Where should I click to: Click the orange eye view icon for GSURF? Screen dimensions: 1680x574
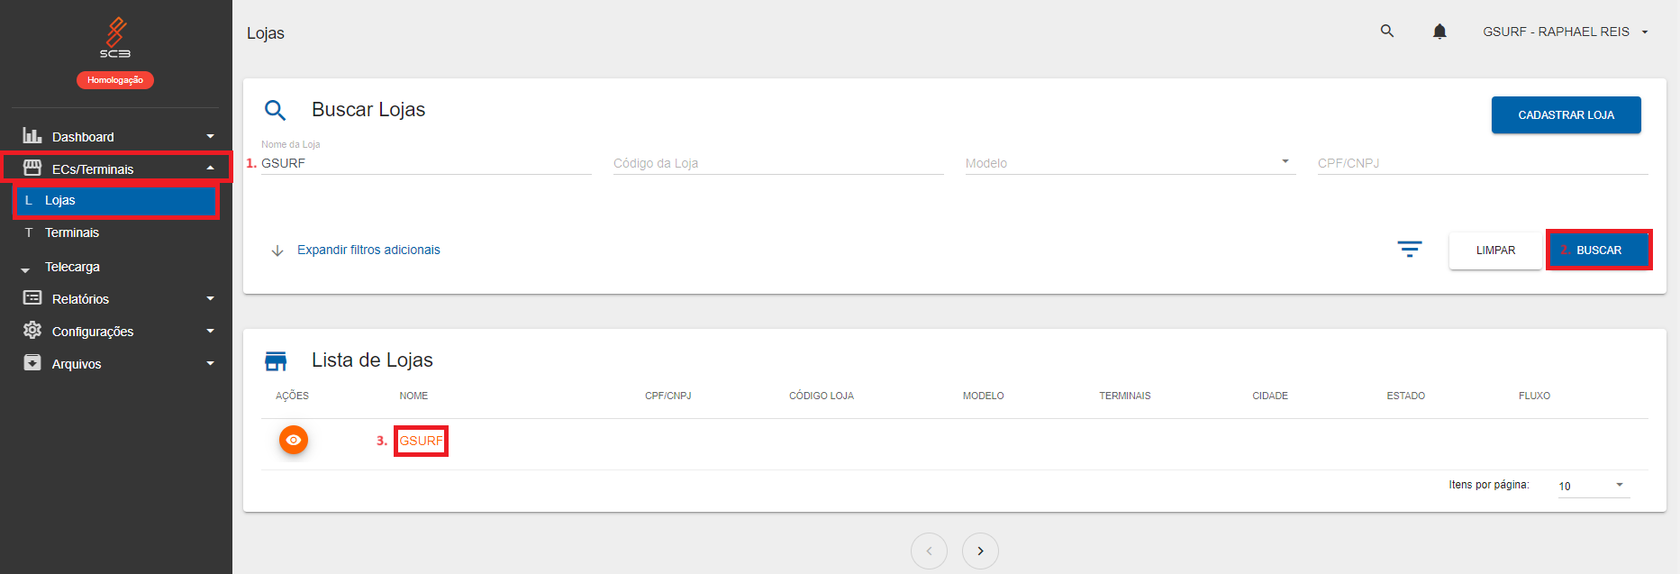pos(294,440)
